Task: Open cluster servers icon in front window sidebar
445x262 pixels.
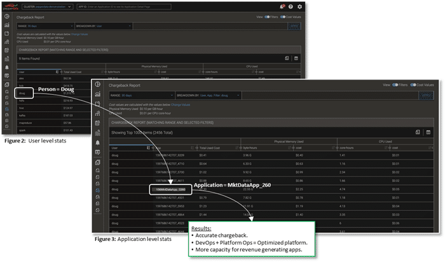Action: (x=98, y=132)
